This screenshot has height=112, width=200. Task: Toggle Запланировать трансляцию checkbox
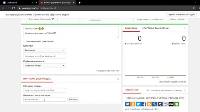[25, 41]
